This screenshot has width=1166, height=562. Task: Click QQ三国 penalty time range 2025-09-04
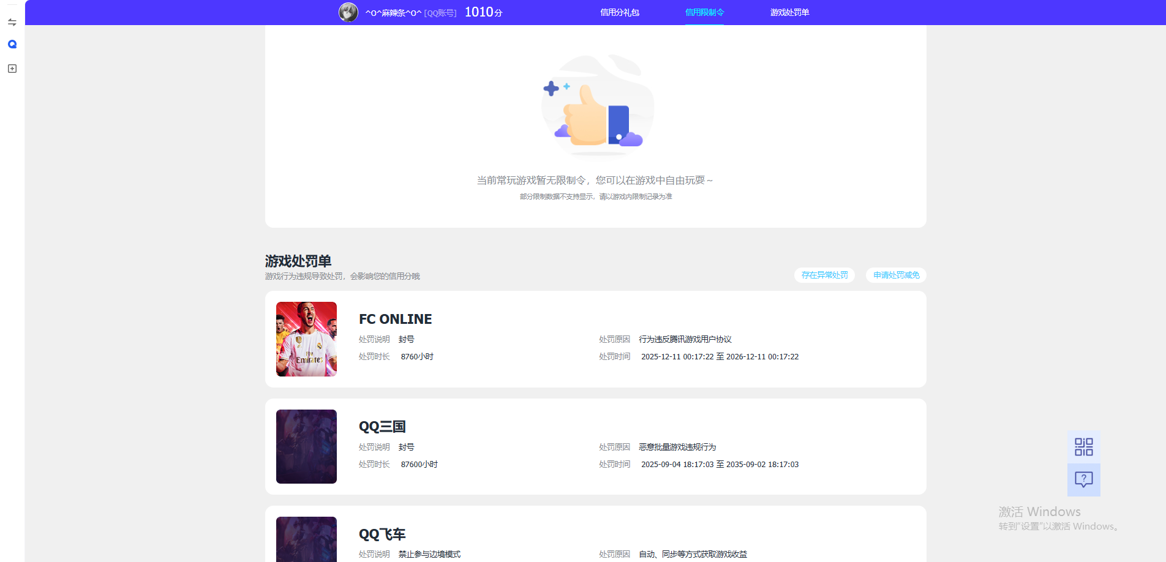click(x=720, y=464)
